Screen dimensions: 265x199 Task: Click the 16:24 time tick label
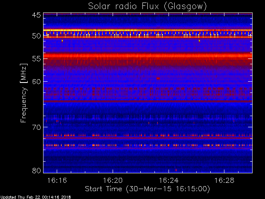pyautogui.click(x=169, y=180)
